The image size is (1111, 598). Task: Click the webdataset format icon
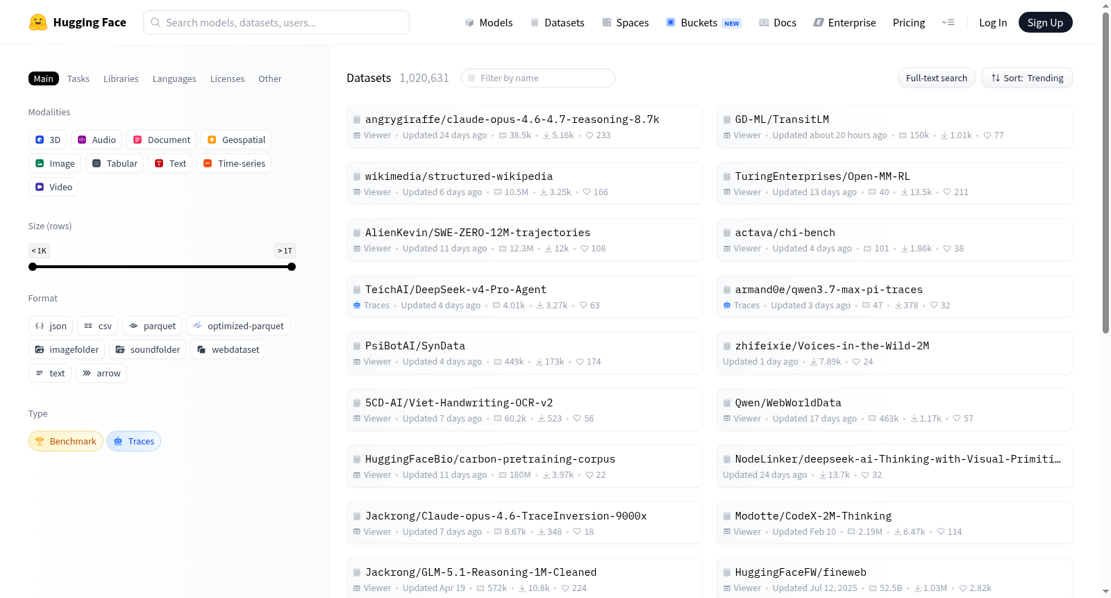pyautogui.click(x=201, y=349)
